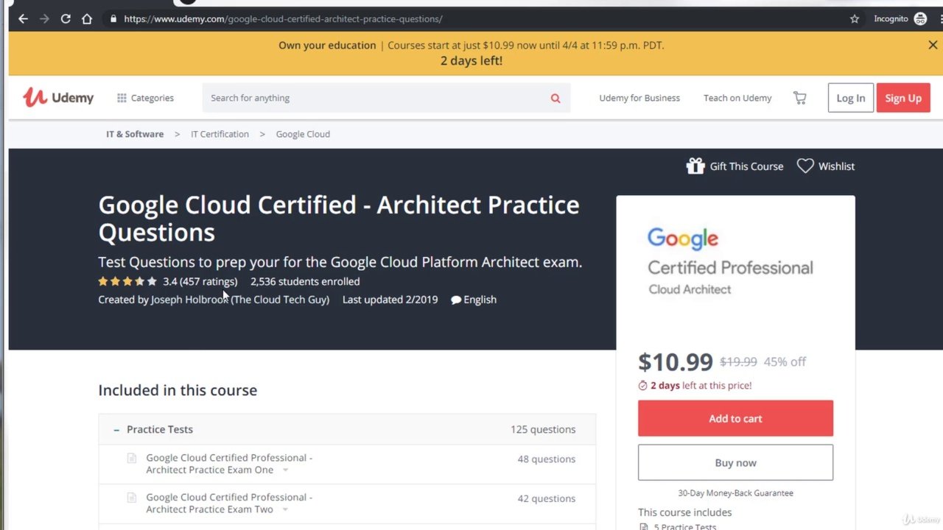
Task: Click the Incognito profile icon
Action: point(920,18)
